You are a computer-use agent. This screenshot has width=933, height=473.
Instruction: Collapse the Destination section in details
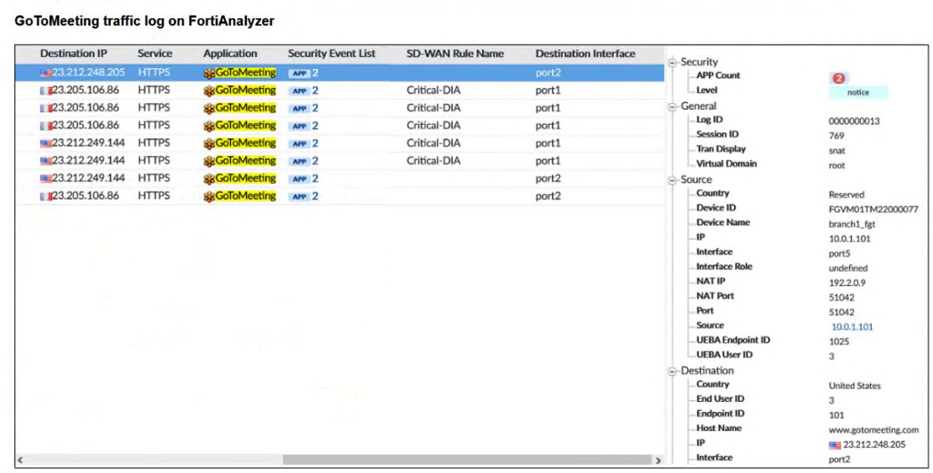[x=673, y=372]
